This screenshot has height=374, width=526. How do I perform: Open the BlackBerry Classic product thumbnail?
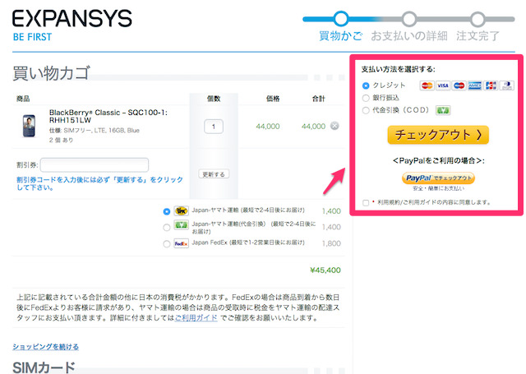tap(30, 126)
